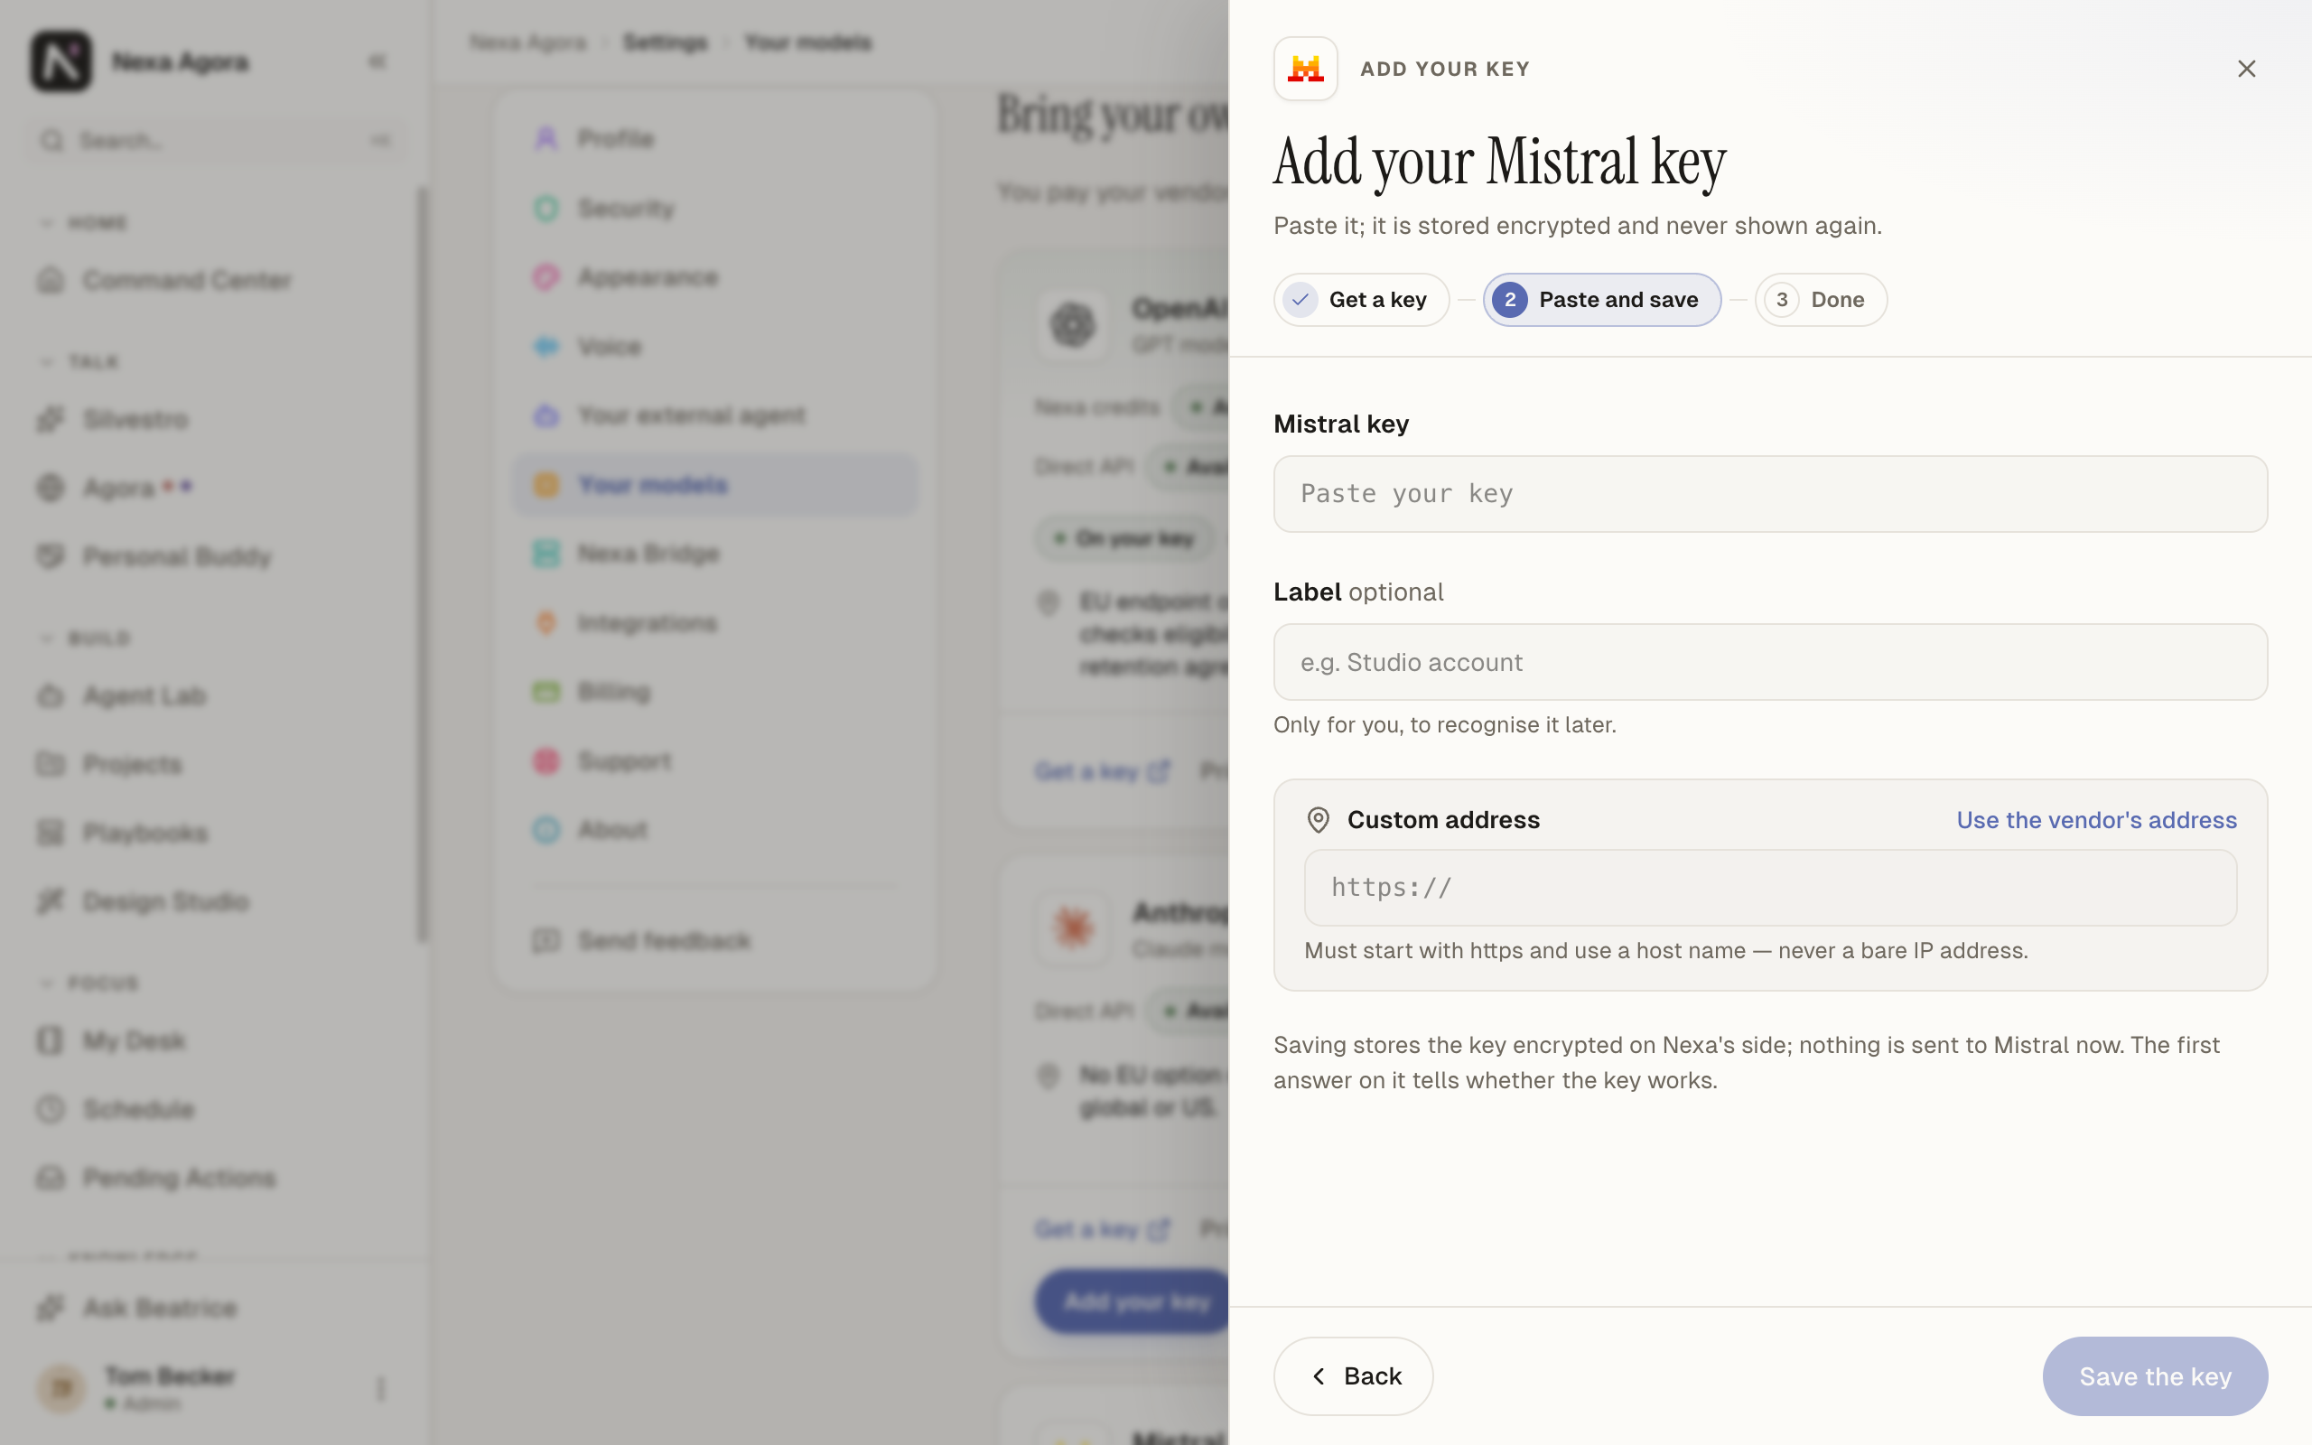
Task: Focus the sidebar Search box
Action: click(216, 141)
